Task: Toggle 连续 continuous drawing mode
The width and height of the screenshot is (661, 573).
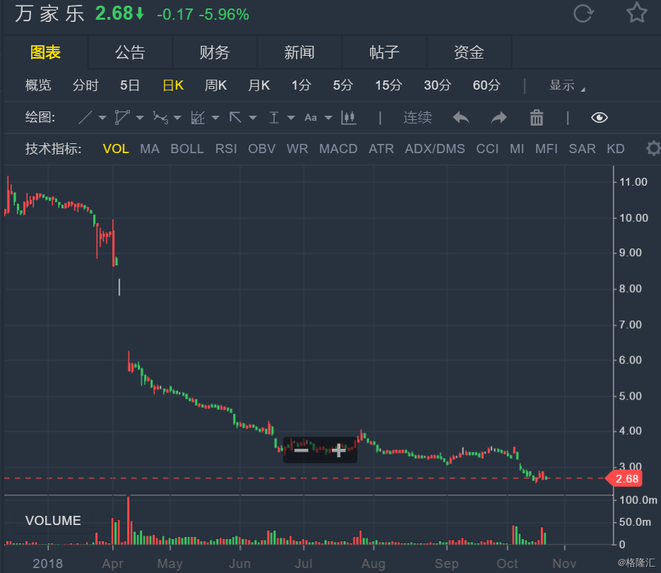Action: (417, 118)
